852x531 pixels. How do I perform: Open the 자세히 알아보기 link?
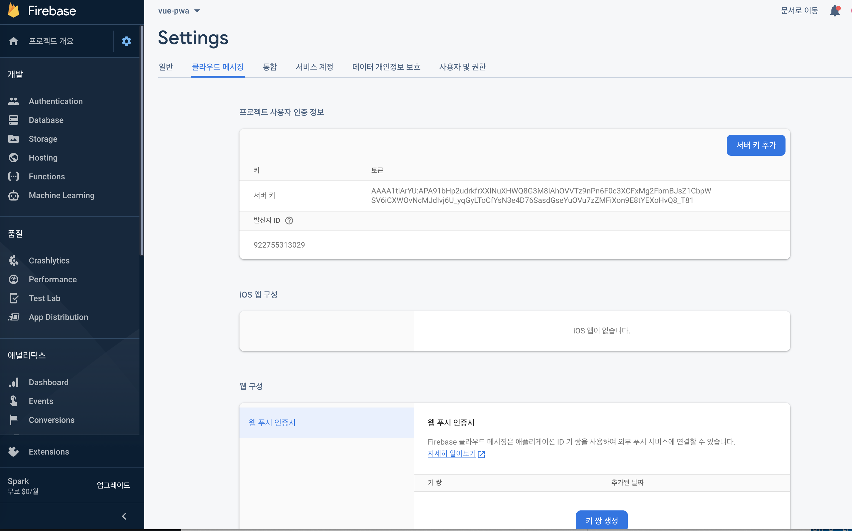click(x=452, y=454)
